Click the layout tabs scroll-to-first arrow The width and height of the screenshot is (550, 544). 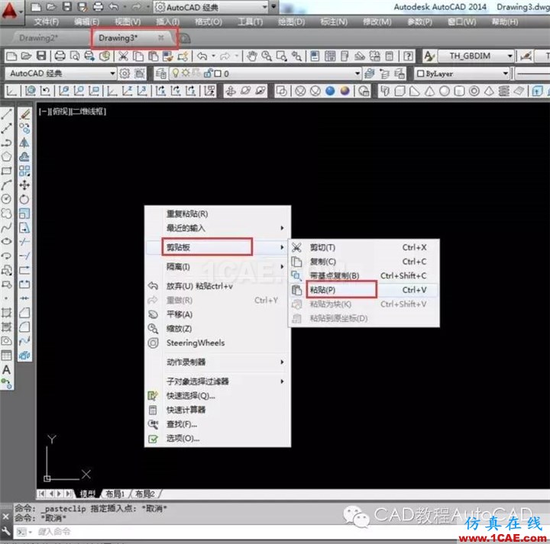(42, 494)
